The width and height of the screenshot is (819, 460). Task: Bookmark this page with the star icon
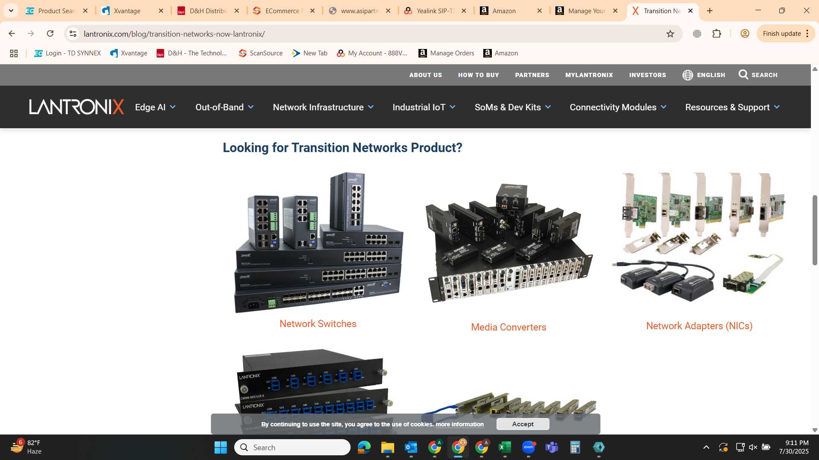tap(670, 34)
